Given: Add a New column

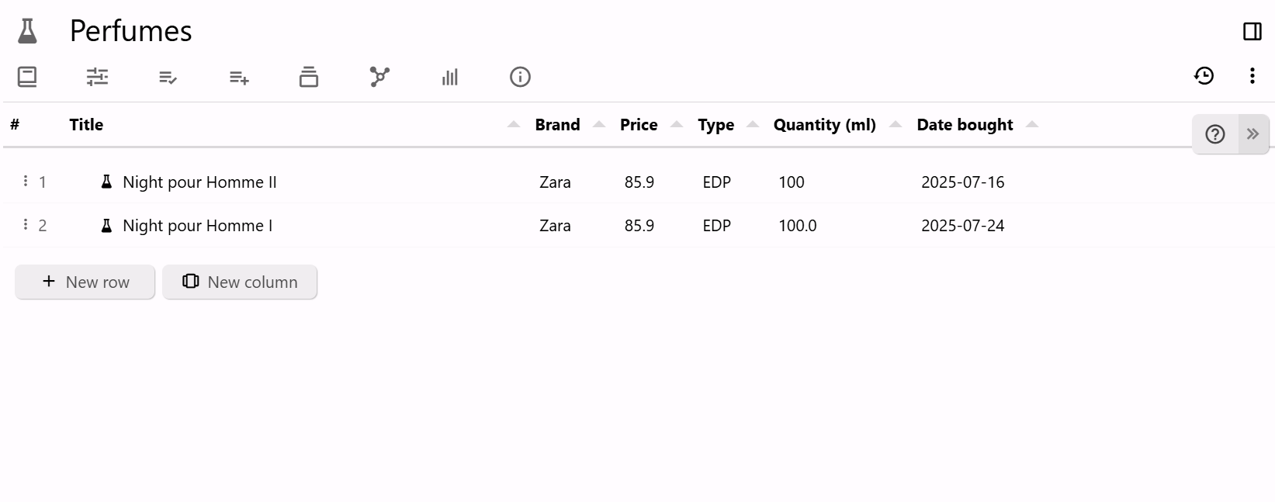Looking at the screenshot, I should [x=240, y=282].
